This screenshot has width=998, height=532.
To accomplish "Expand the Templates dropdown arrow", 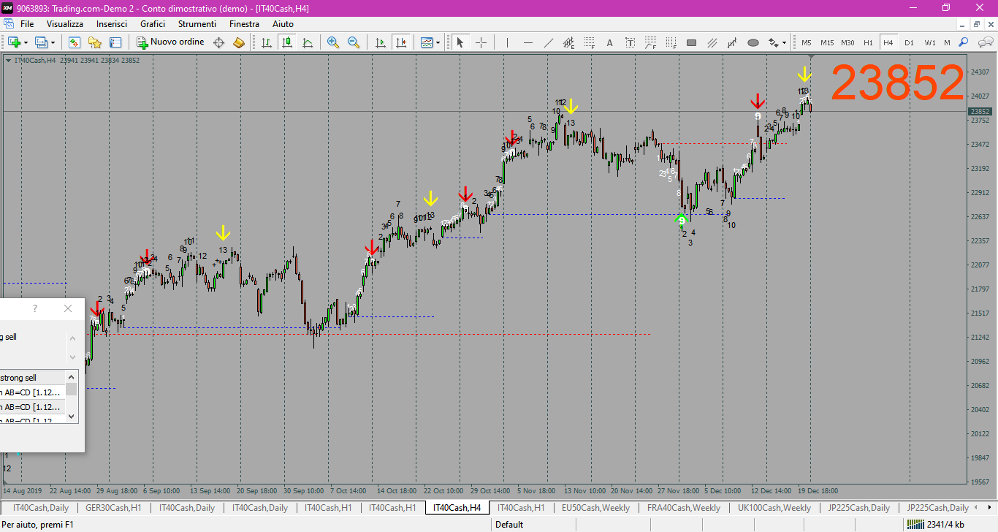I will [x=438, y=43].
